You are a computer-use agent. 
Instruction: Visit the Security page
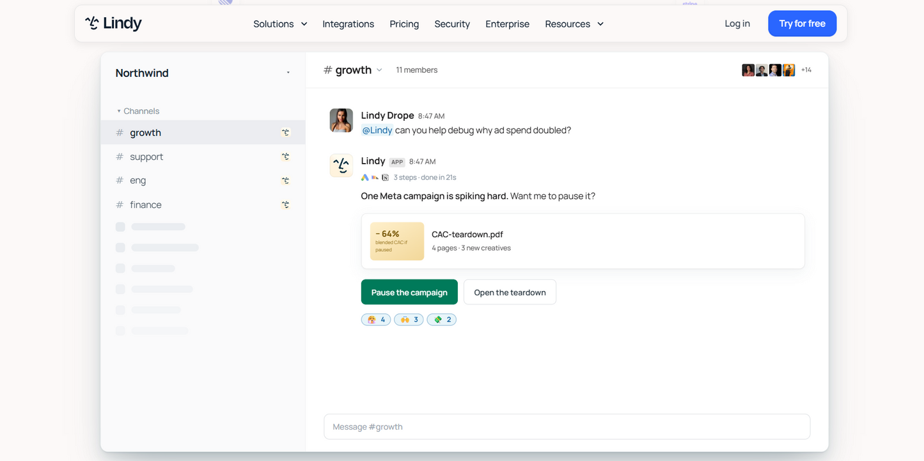(452, 24)
